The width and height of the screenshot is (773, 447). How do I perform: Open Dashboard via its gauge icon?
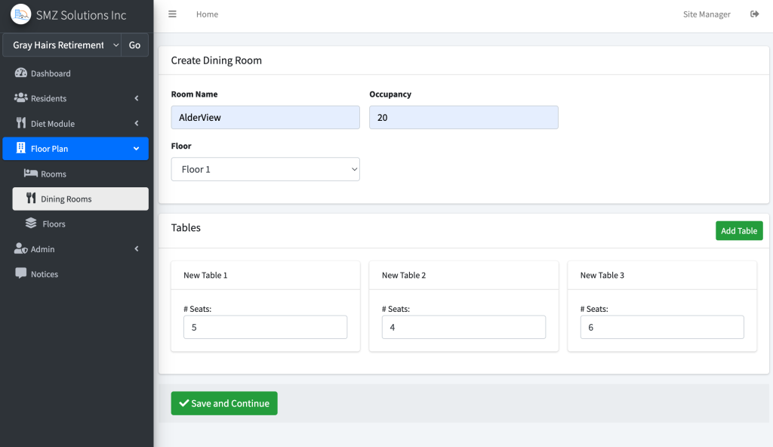(x=20, y=73)
